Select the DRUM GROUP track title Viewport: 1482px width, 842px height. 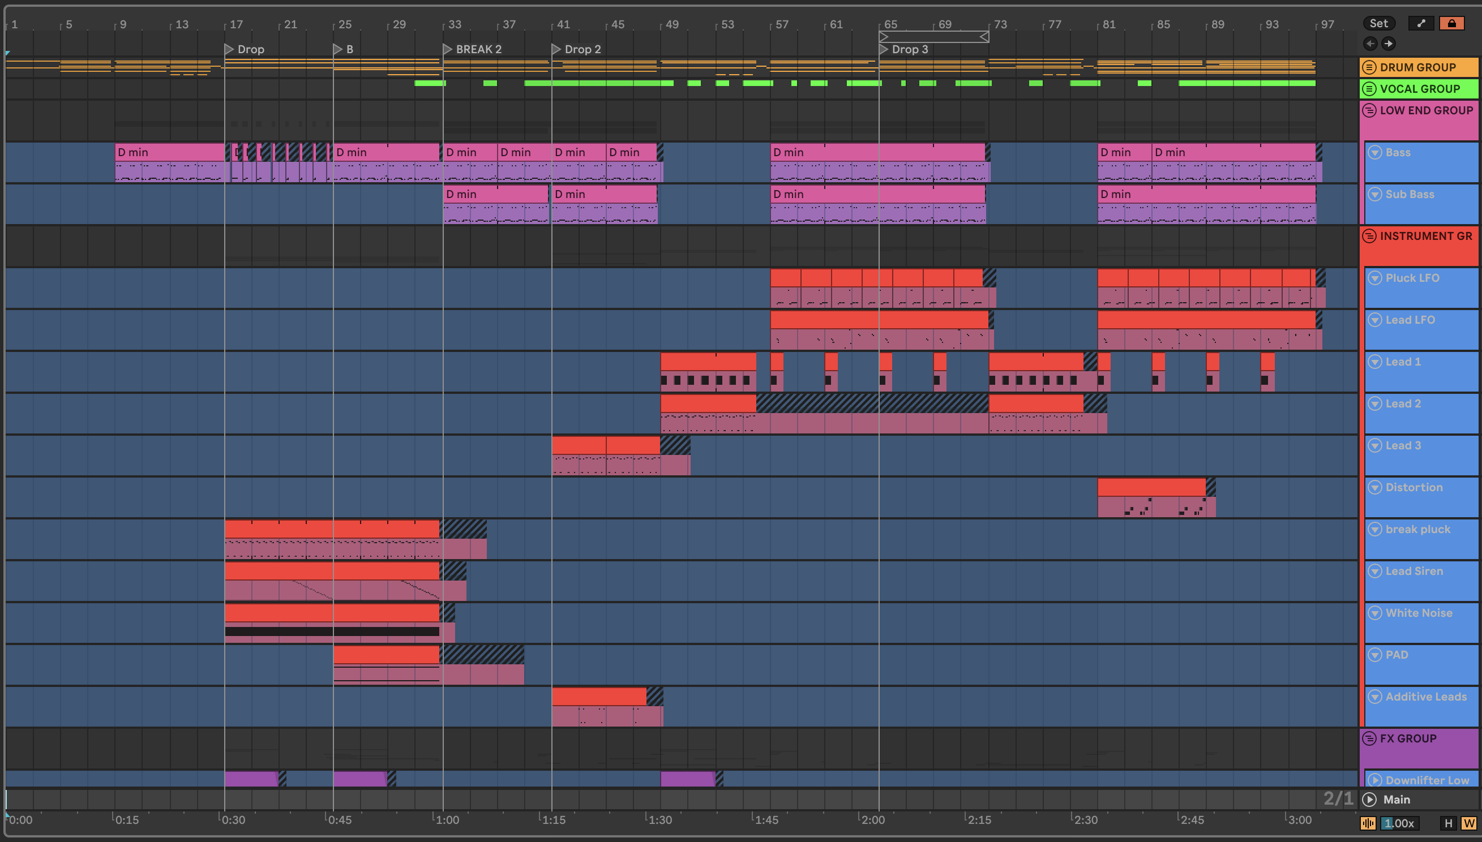point(1417,67)
